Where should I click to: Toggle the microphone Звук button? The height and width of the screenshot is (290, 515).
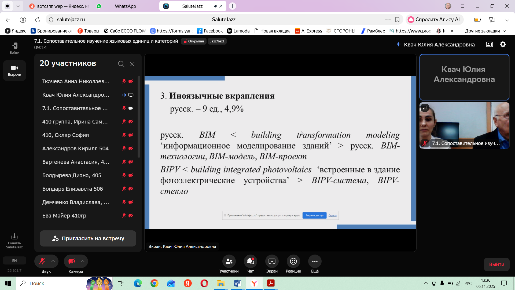42,261
